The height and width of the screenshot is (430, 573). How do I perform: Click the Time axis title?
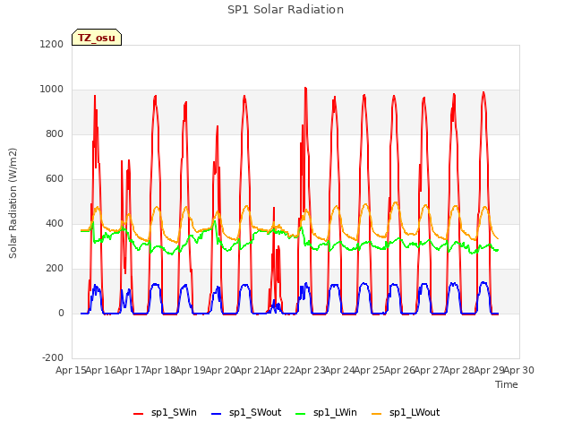[507, 384]
